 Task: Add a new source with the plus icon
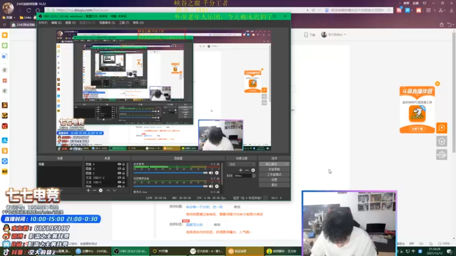88,191
